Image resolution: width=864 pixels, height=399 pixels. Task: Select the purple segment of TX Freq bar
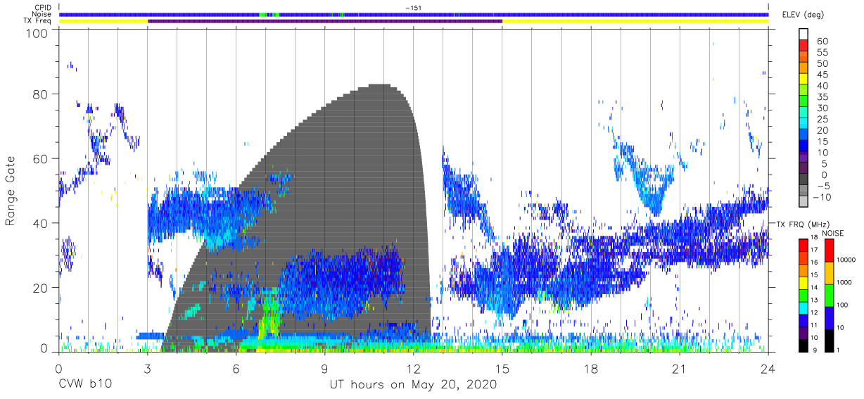point(325,21)
